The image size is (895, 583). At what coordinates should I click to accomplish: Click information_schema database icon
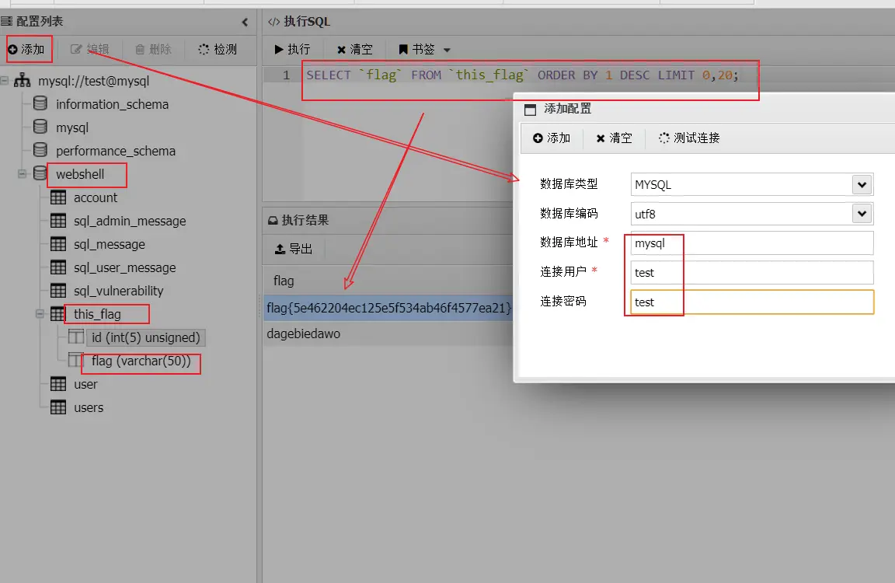coord(40,103)
